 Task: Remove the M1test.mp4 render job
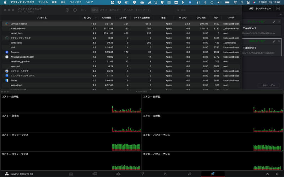279,41
